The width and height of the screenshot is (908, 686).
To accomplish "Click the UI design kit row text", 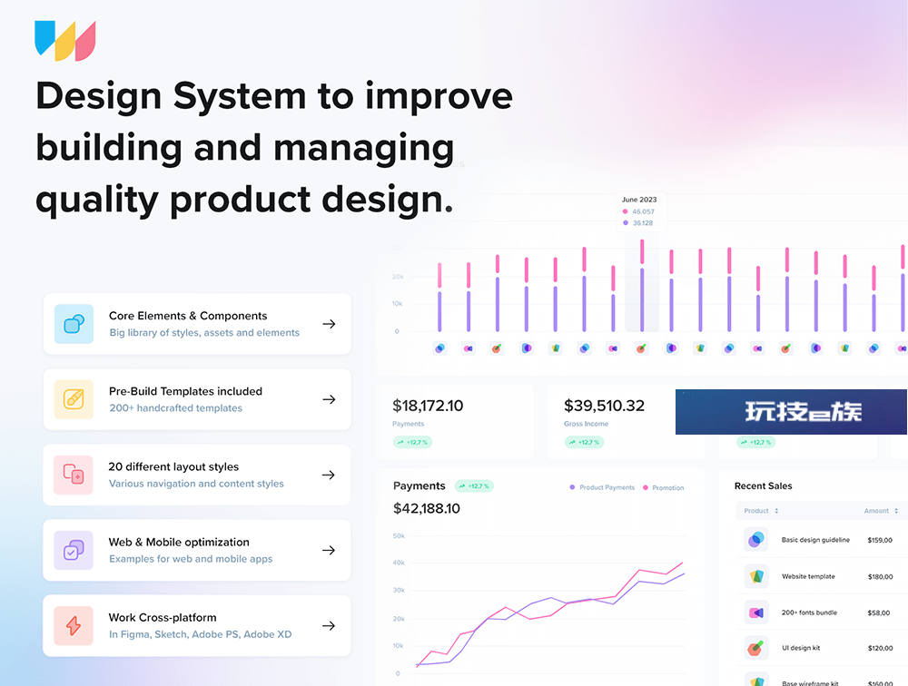I will pos(801,649).
